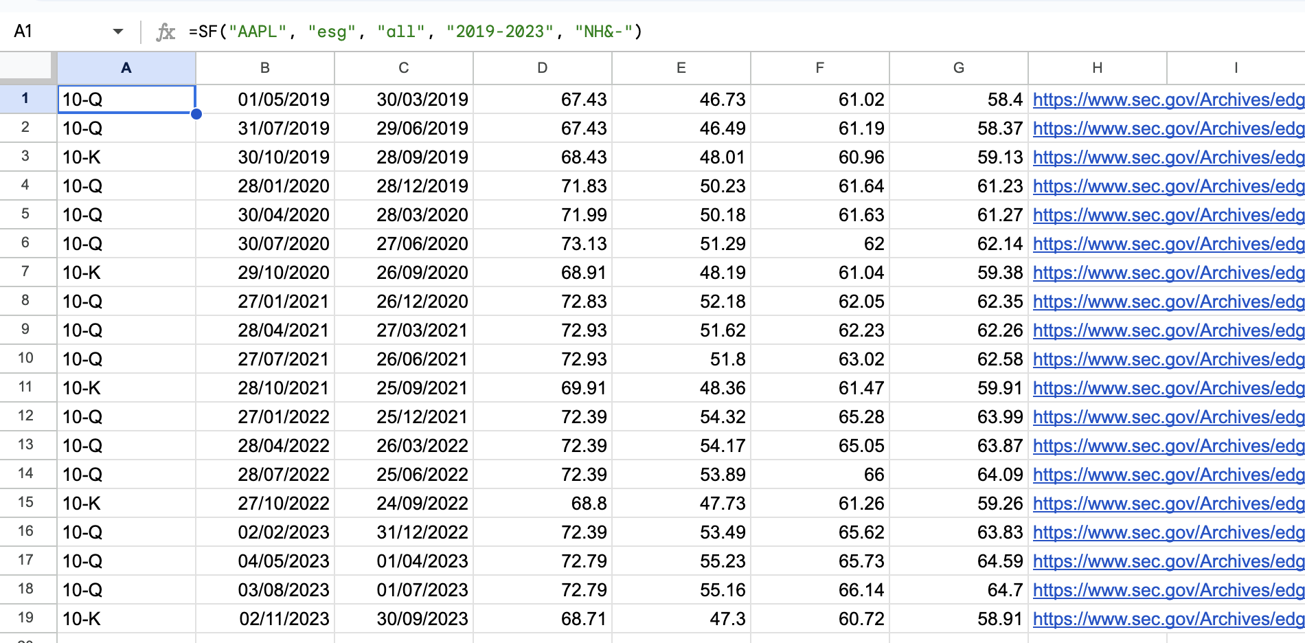Screen dimensions: 1305x643
Task: Select column C header
Action: (x=404, y=68)
